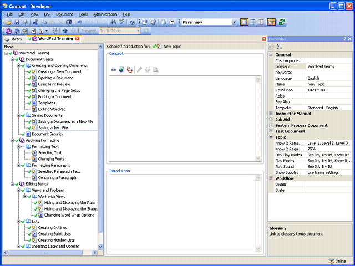This screenshot has height=266, width=355.
Task: Click the create link chain icon in Concept
Action: (114, 70)
